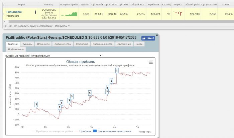Screen dimensions: 234x138
Task: Sort by the Форма column header
Action: (x=178, y=5)
